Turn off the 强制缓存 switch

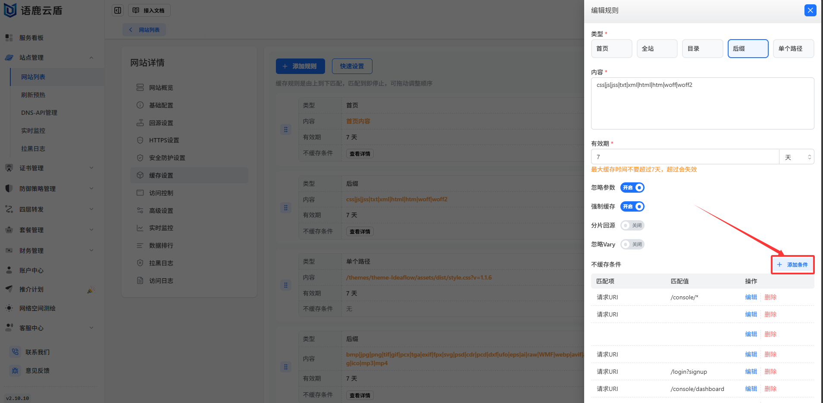pos(632,206)
